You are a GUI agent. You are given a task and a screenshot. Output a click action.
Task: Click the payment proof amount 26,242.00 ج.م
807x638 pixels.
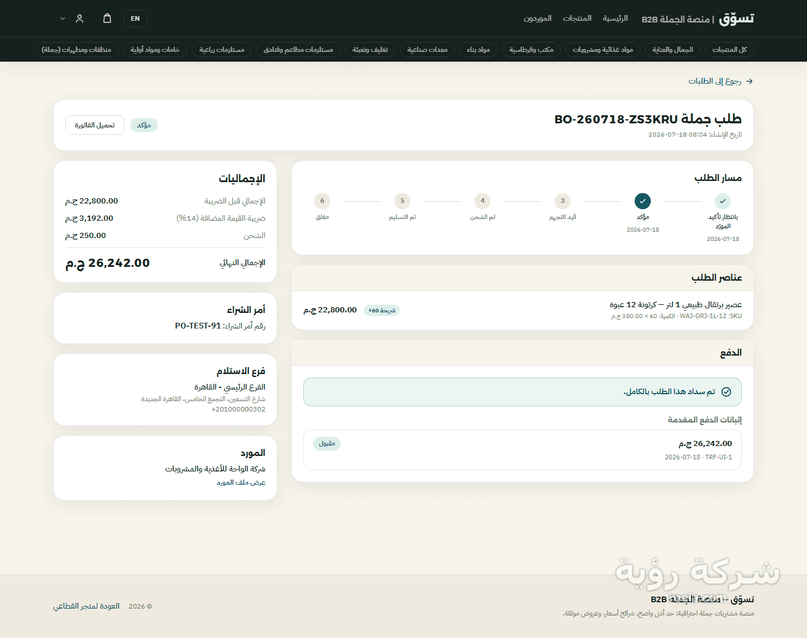point(705,444)
